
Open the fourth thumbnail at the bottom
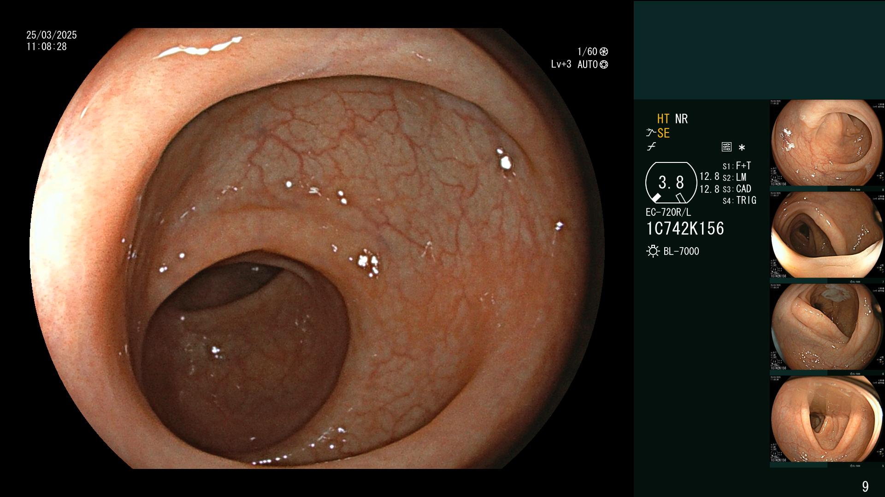[x=827, y=419]
